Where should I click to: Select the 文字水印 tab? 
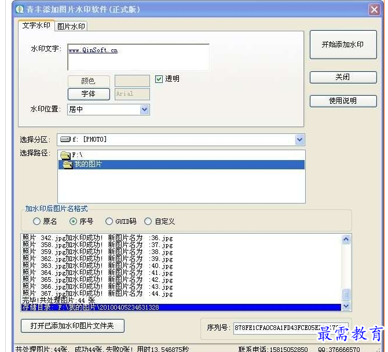click(36, 26)
